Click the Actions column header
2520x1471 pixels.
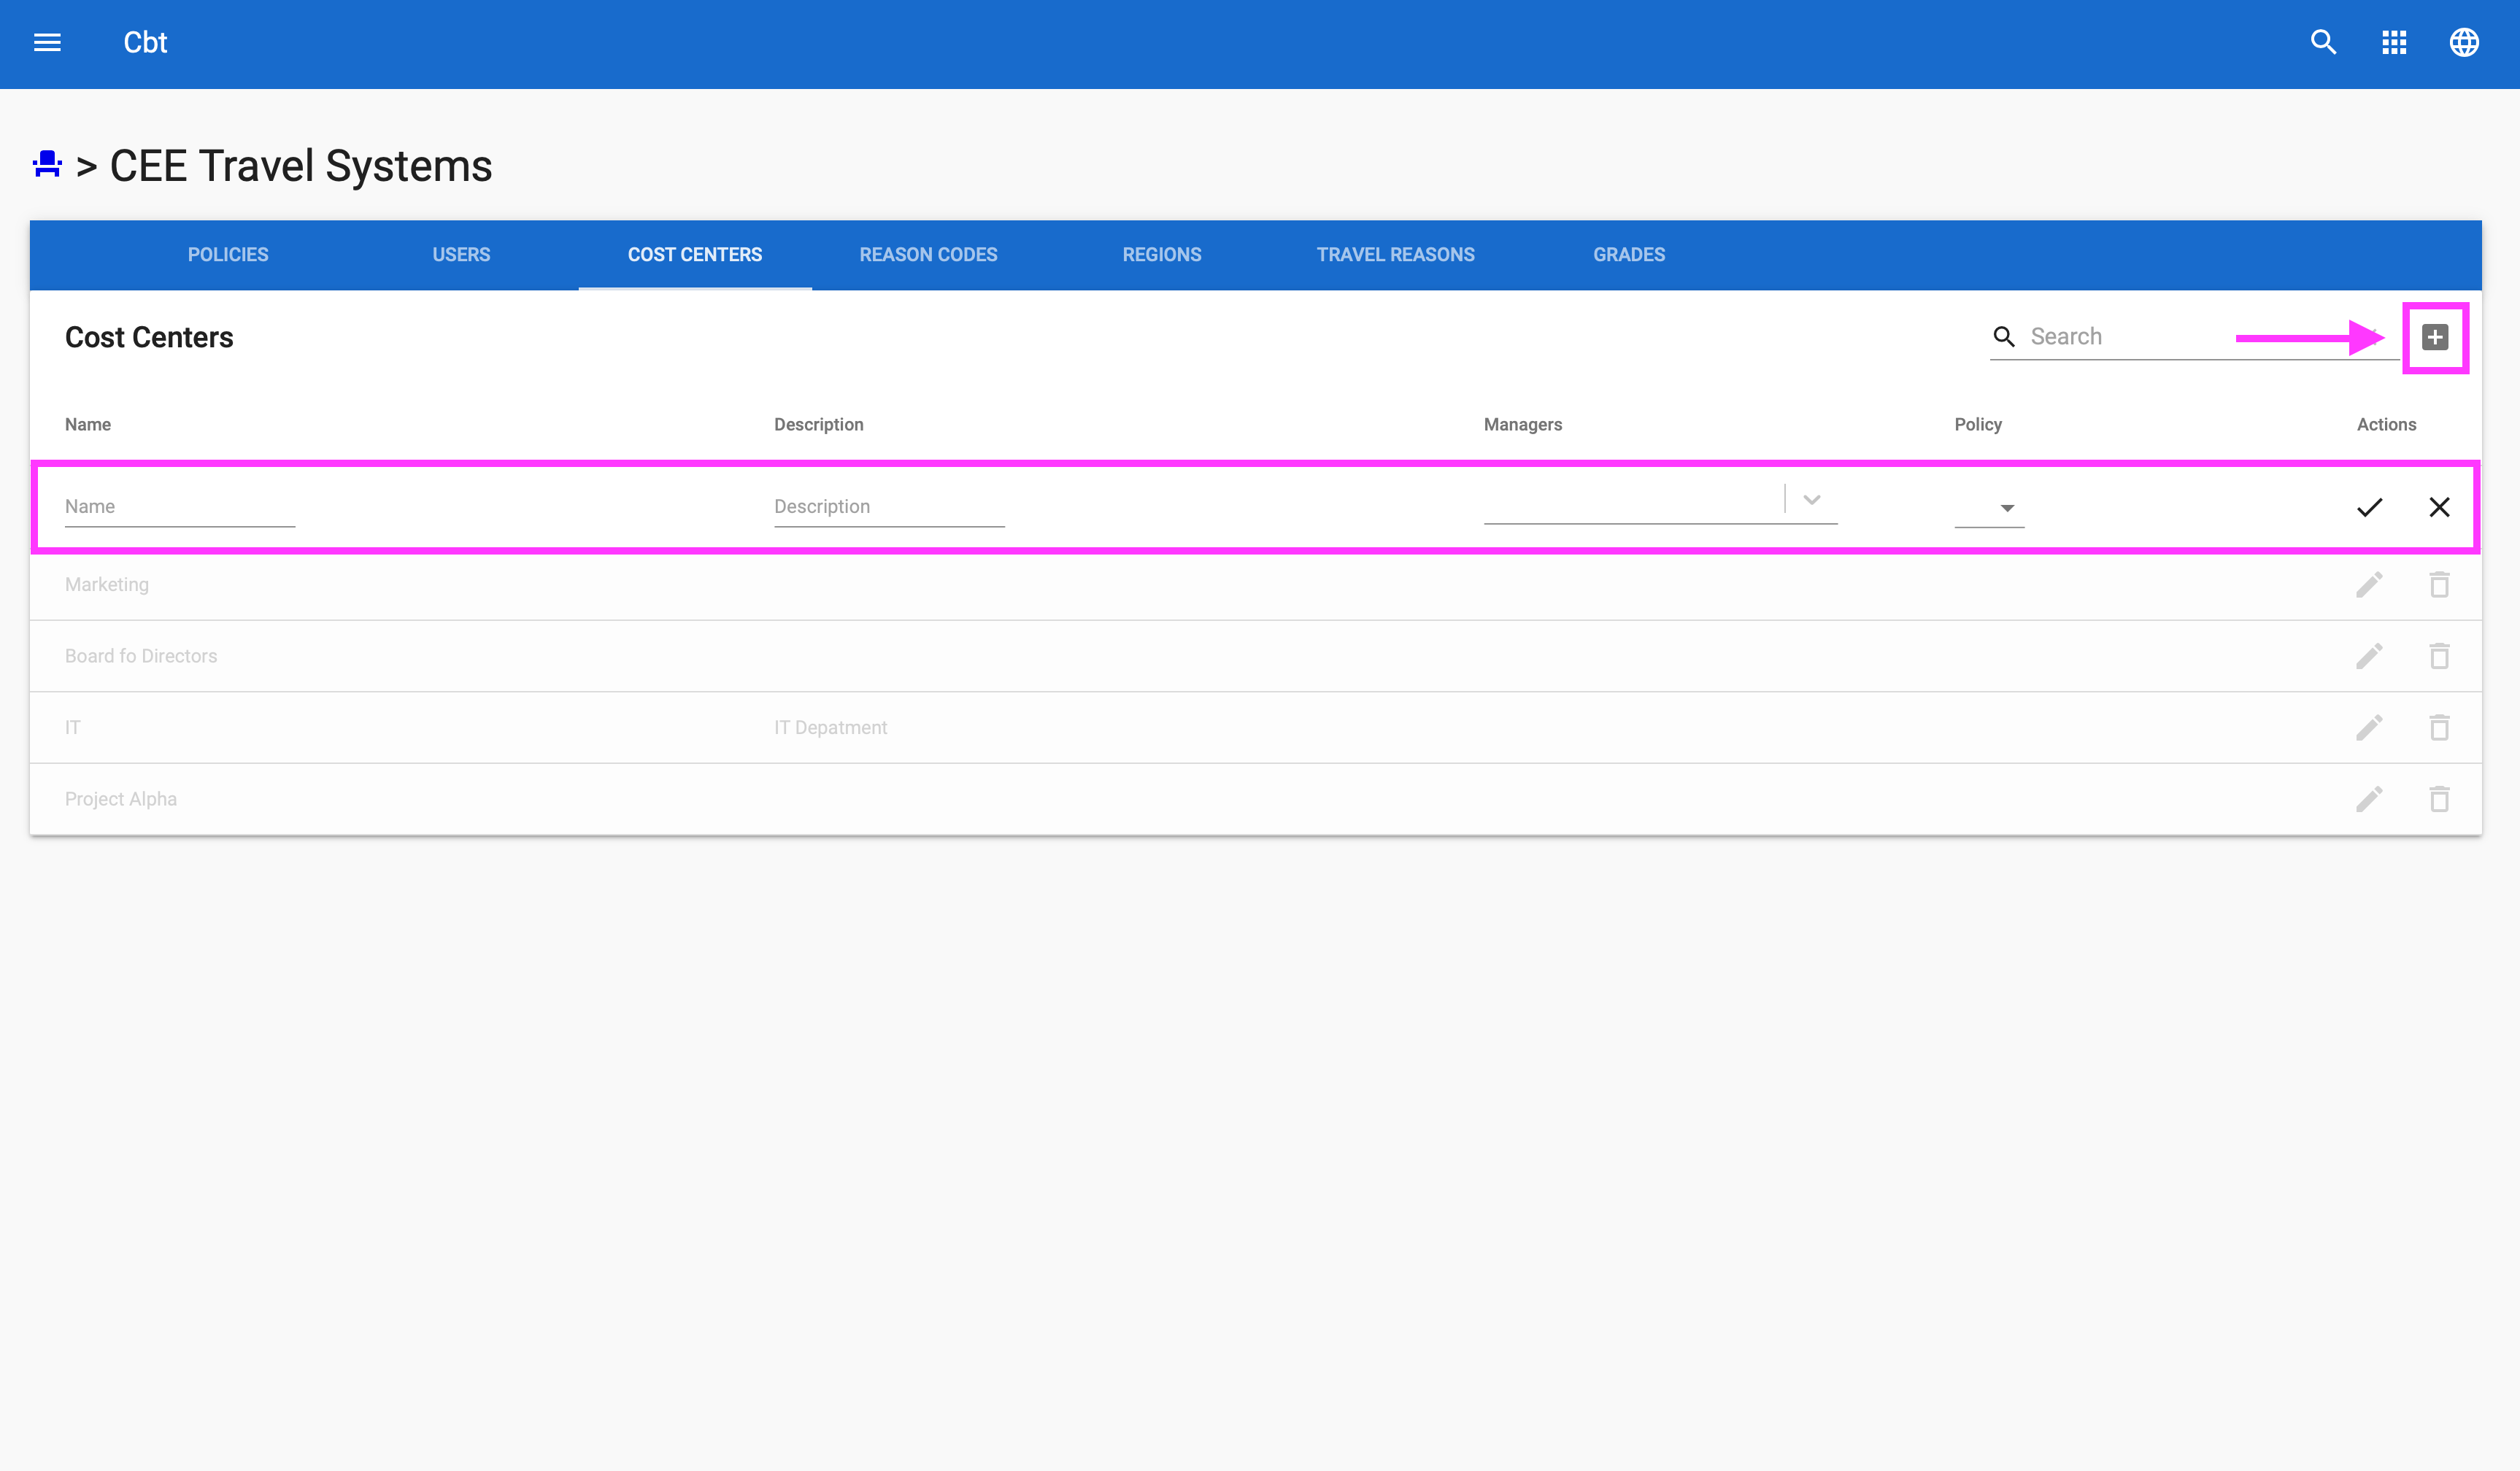point(2386,425)
